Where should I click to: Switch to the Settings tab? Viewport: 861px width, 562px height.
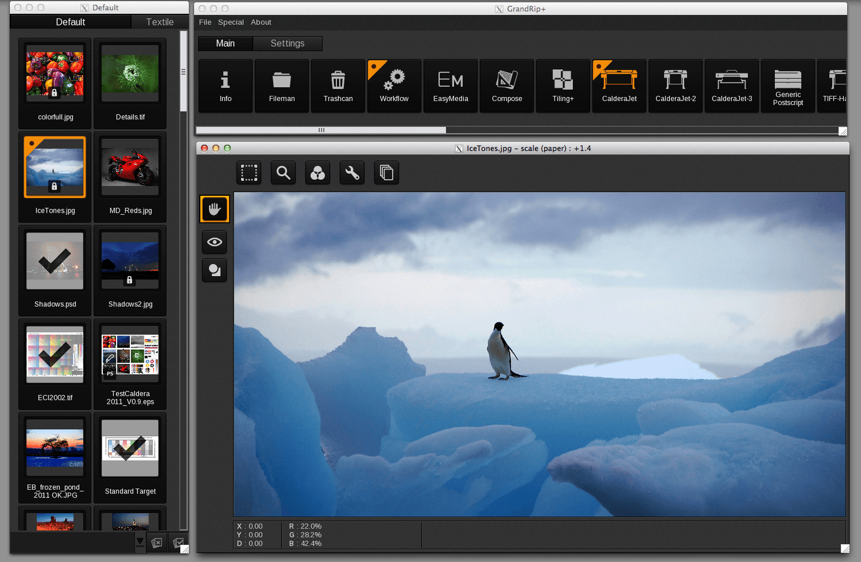[287, 43]
